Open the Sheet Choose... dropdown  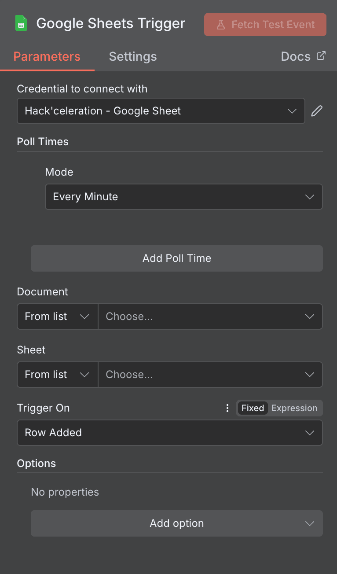pyautogui.click(x=210, y=375)
